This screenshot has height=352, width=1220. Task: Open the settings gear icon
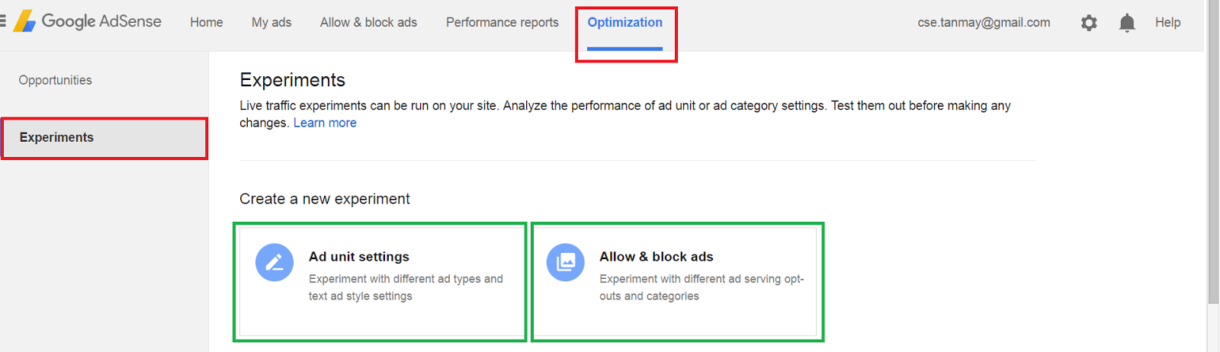point(1089,23)
